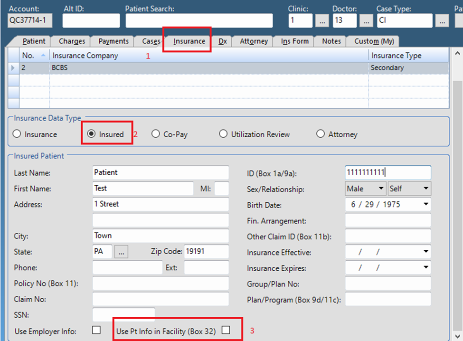Focus the MI input field
The image size is (463, 341).
pos(221,189)
